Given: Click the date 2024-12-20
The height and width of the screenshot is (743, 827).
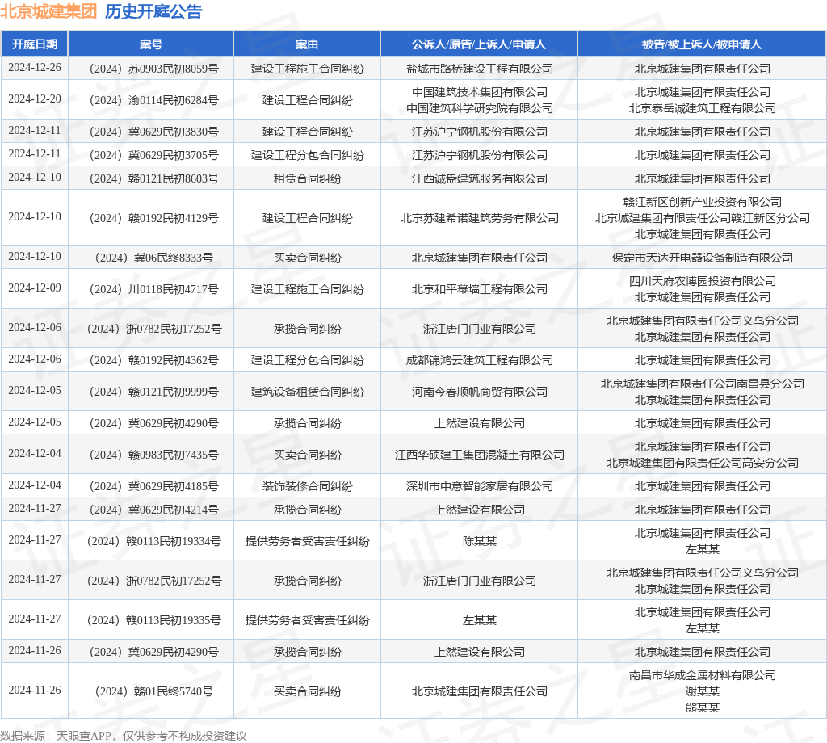Looking at the screenshot, I should tap(35, 99).
